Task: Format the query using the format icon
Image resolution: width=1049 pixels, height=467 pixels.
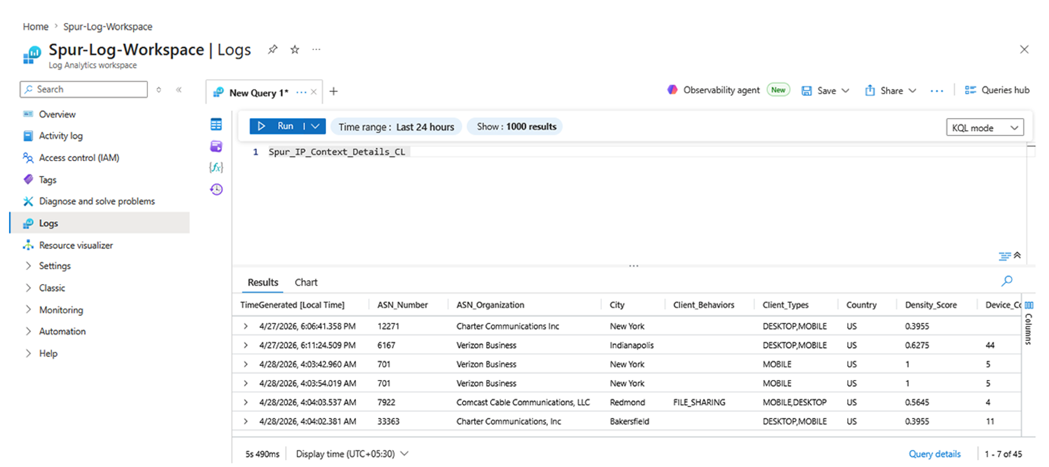Action: pos(1004,256)
